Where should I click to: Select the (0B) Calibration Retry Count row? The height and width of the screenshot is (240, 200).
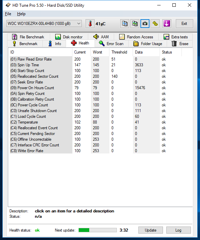96,99
